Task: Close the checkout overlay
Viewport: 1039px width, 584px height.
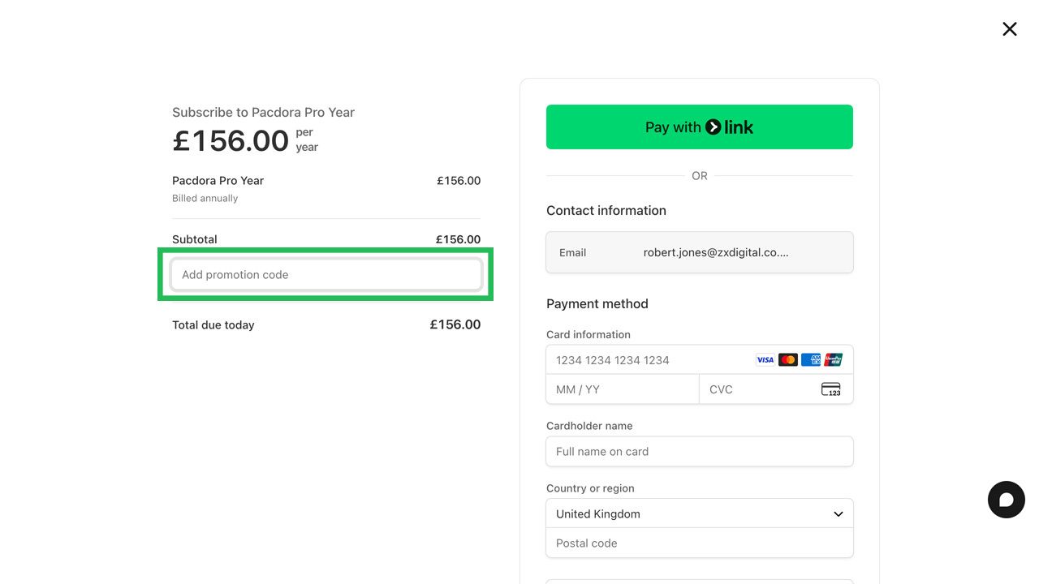Action: point(1009,28)
